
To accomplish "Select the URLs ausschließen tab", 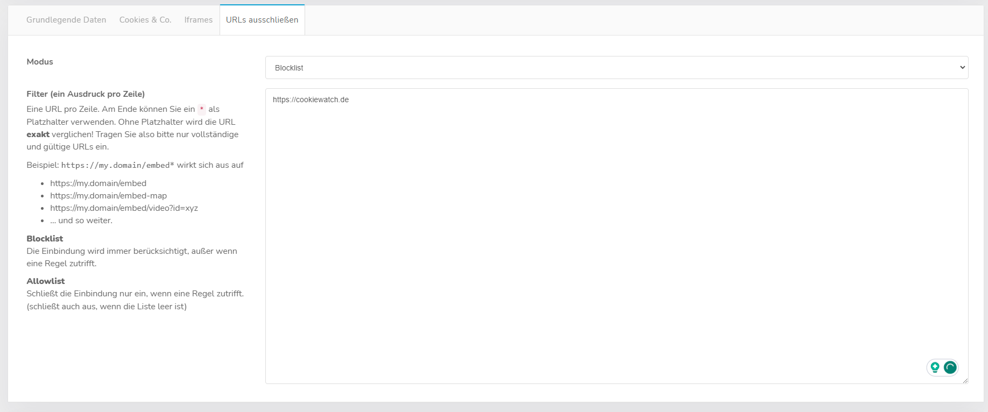I will (x=262, y=20).
